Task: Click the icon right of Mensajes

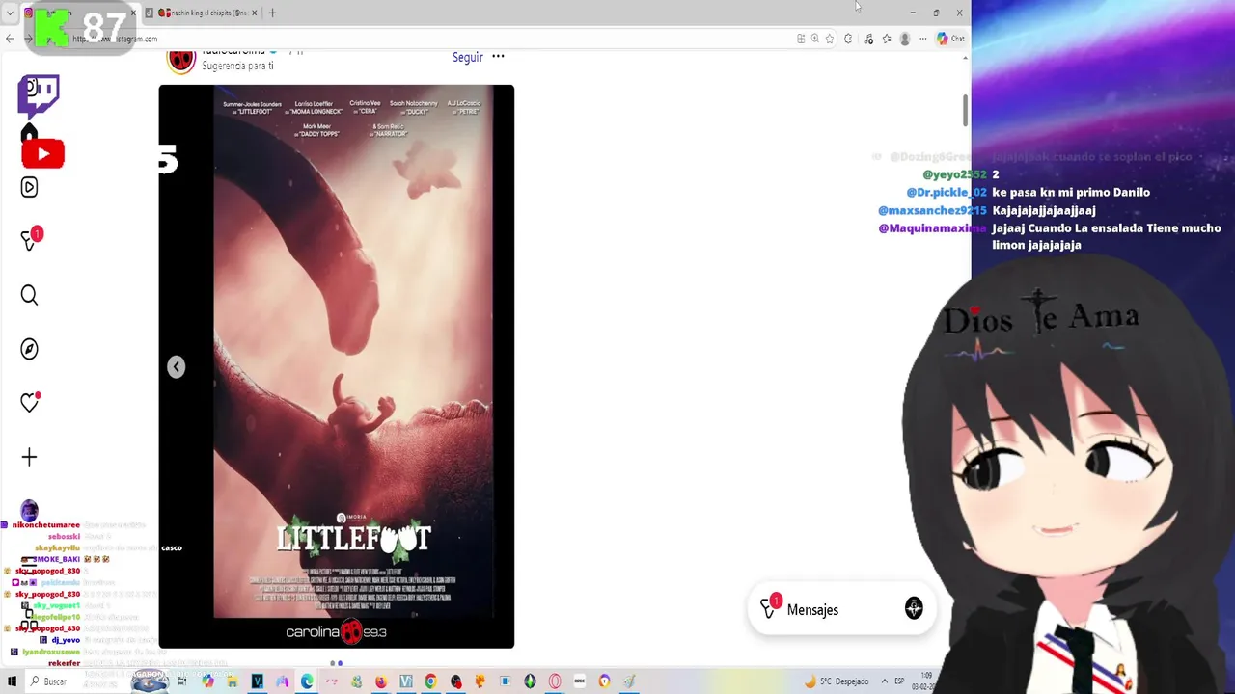Action: pyautogui.click(x=914, y=608)
